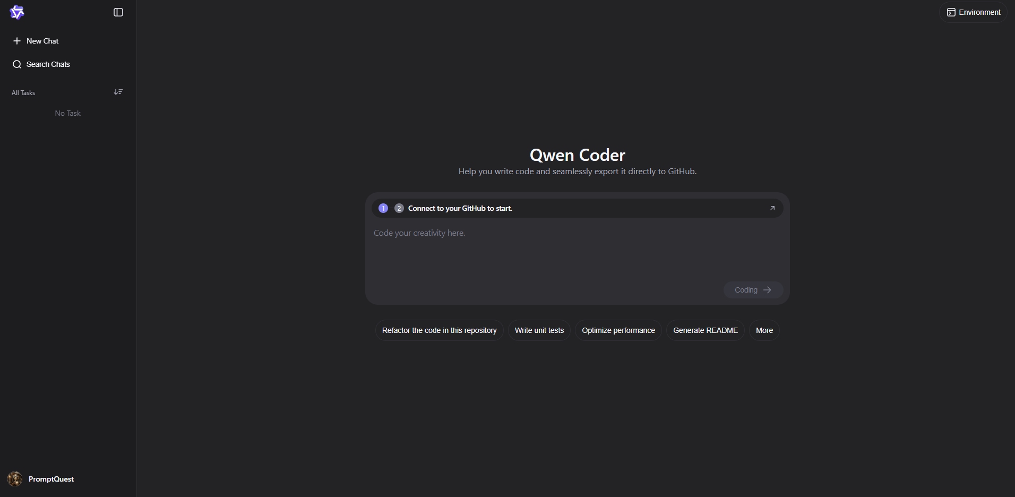1015x497 pixels.
Task: Select the step 2 badge
Action: (x=399, y=208)
